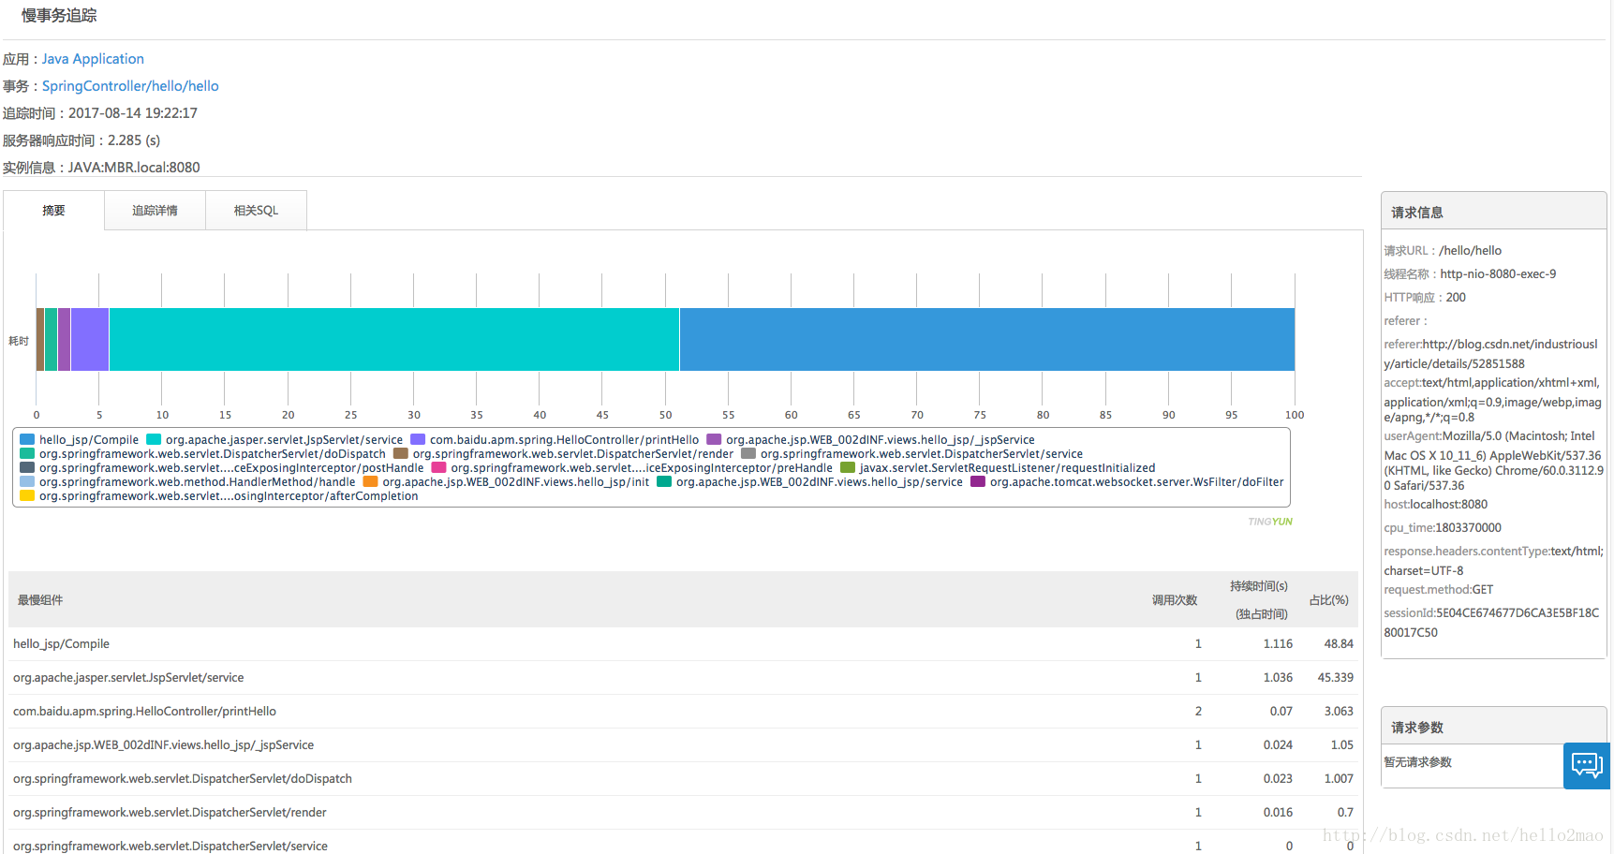The image size is (1614, 854).
Task: Click the hello_jsp/Compile legend color swatch
Action: click(x=27, y=439)
